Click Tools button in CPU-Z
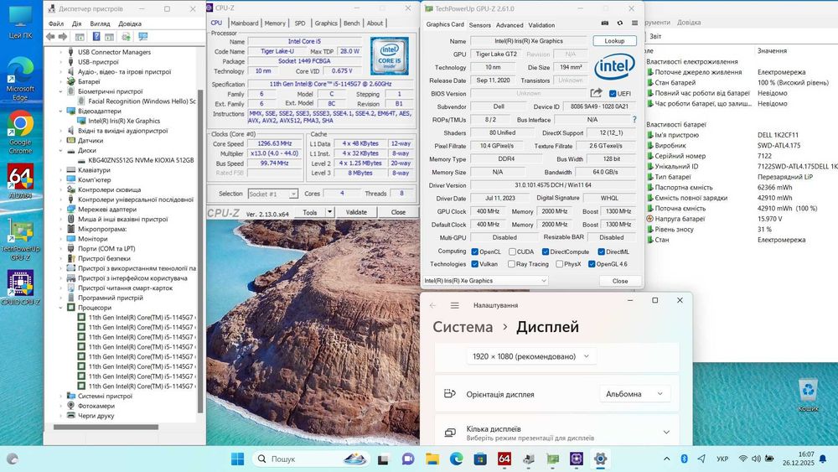Screen dimensions: 838x472 click(310, 212)
